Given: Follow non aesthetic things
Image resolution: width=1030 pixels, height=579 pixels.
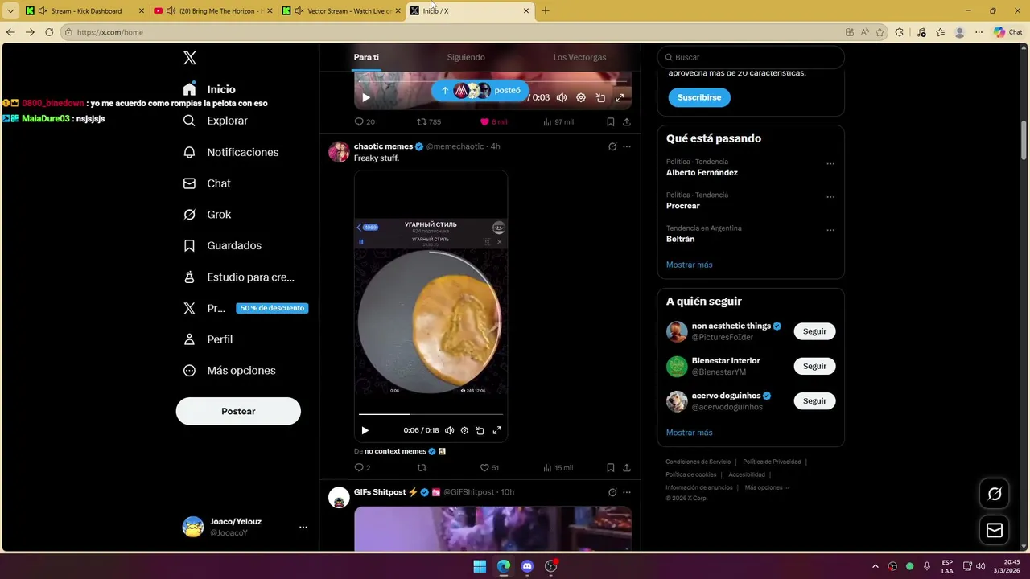Looking at the screenshot, I should coord(814,331).
